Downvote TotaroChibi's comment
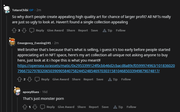Viewport: 180px width, 112px height. click(24, 30)
